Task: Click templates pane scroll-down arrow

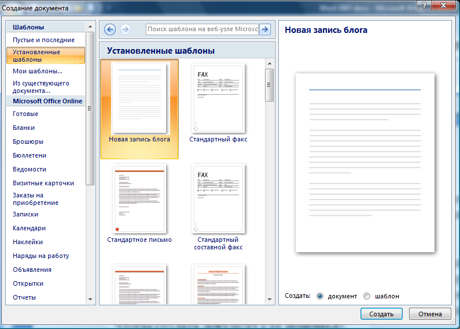Action: (270, 300)
